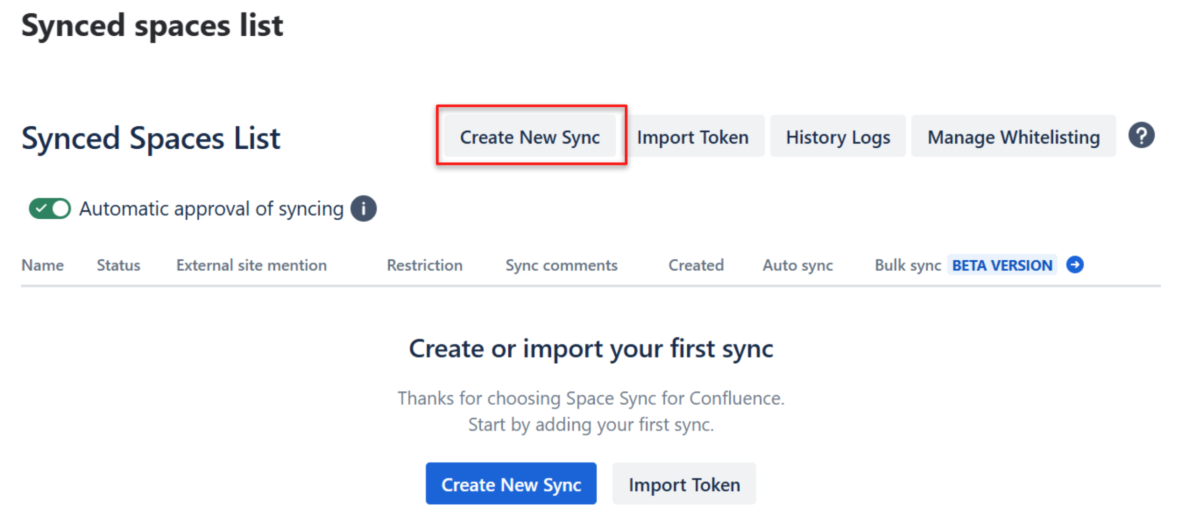This screenshot has width=1189, height=521.
Task: Click the info icon beside automatic approval
Action: 363,209
